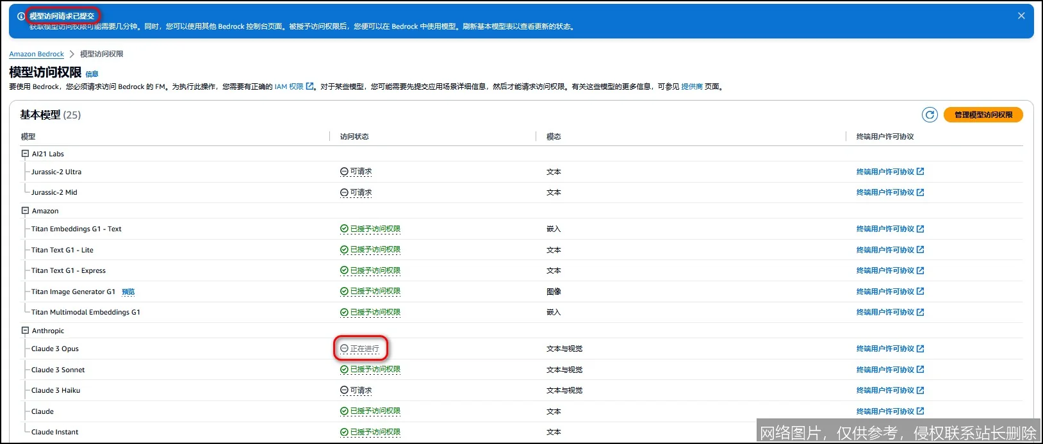The height and width of the screenshot is (444, 1043).
Task: Open EULA external icon for Claude 3 Haiku
Action: [x=921, y=390]
